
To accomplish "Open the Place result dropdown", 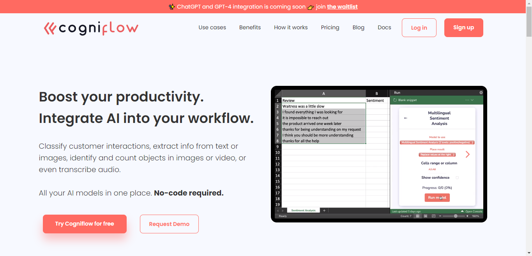I will pos(437,155).
